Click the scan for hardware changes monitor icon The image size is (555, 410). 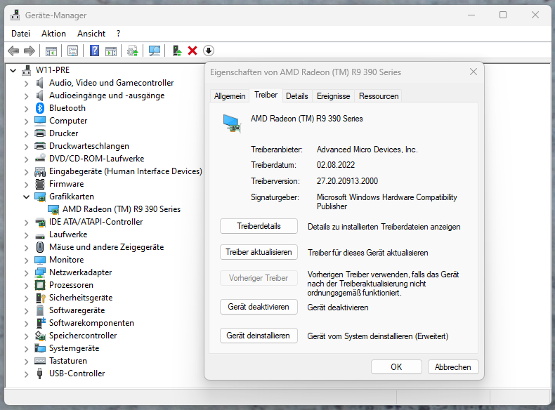pyautogui.click(x=155, y=51)
